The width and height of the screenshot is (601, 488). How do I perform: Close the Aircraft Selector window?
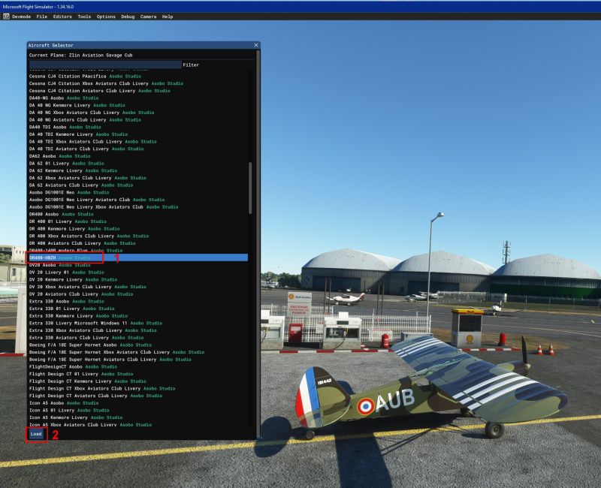[256, 45]
